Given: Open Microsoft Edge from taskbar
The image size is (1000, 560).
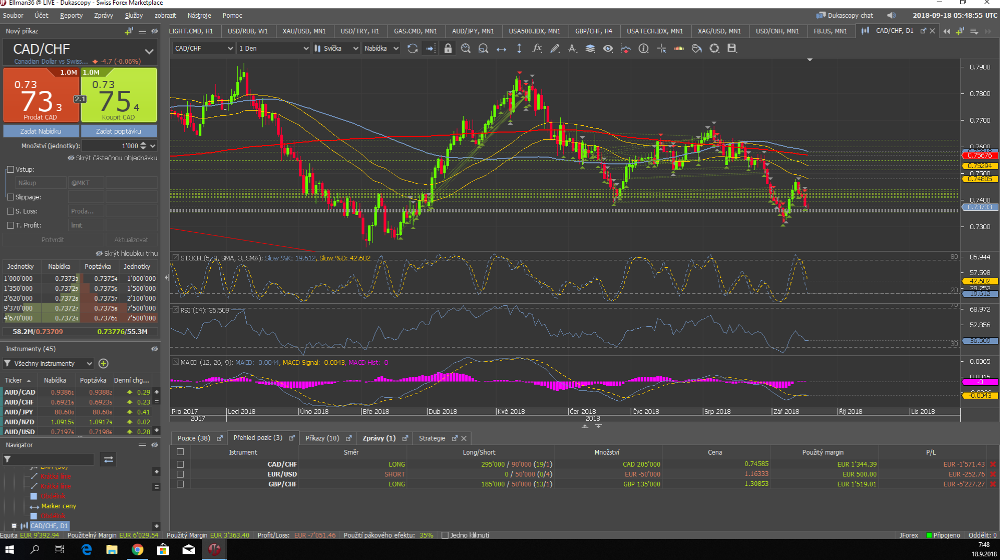Looking at the screenshot, I should pyautogui.click(x=87, y=549).
